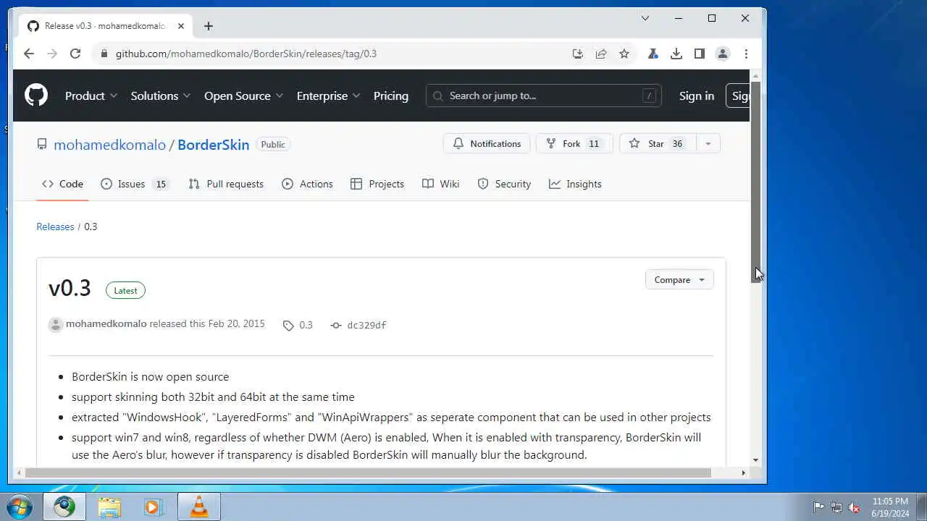
Task: Open a new browser tab
Action: 209,26
